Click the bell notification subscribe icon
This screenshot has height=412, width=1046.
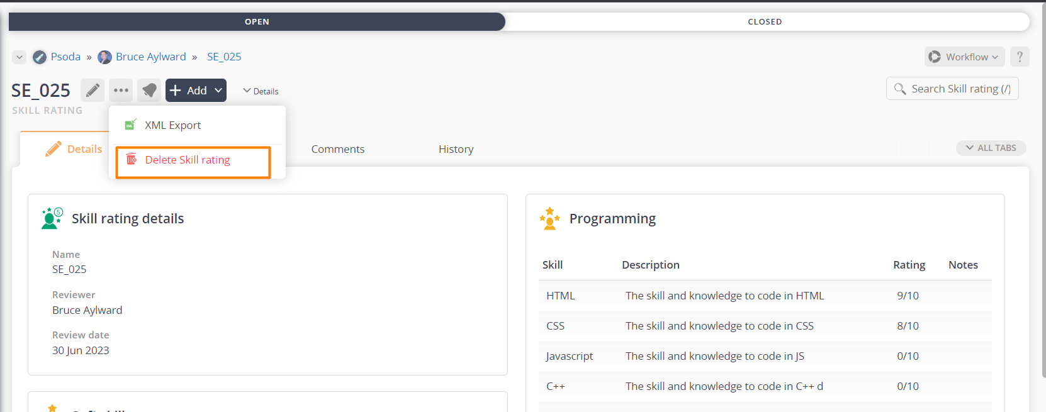149,90
